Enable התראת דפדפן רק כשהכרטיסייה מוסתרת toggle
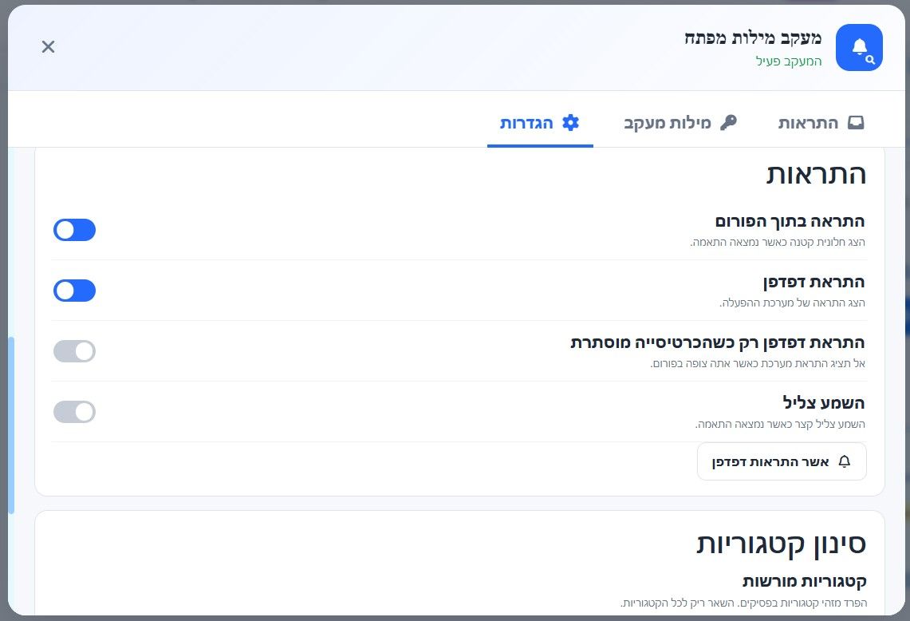910x621 pixels. (74, 351)
